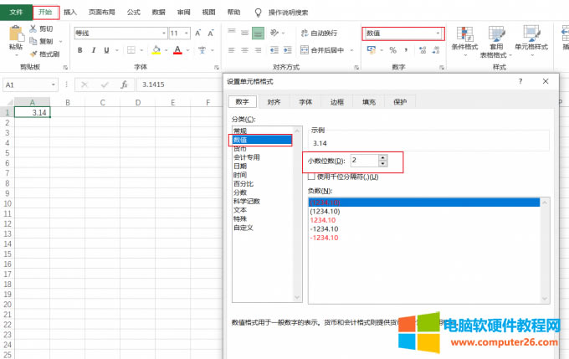The image size is (569, 359).
Task: Switch to the 对齐 tab in the dialog
Action: point(274,102)
